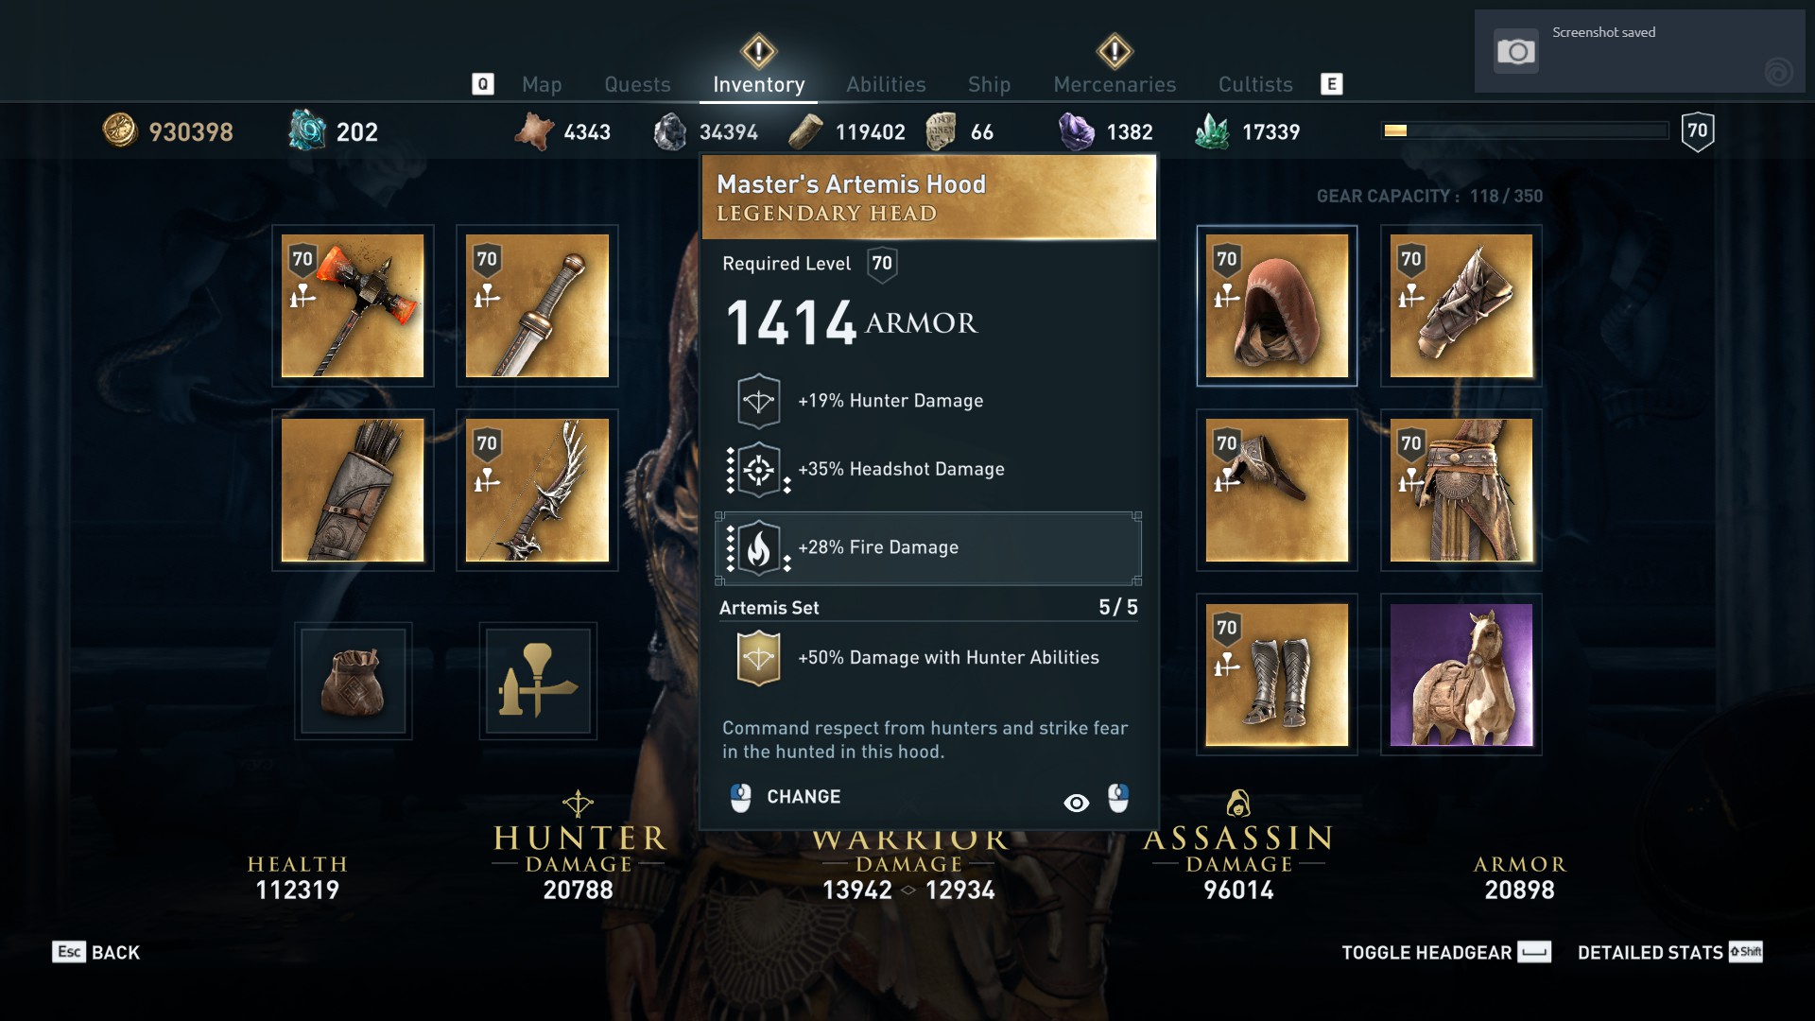Viewport: 1815px width, 1021px height.
Task: Select the bow weapon slot
Action: [537, 490]
